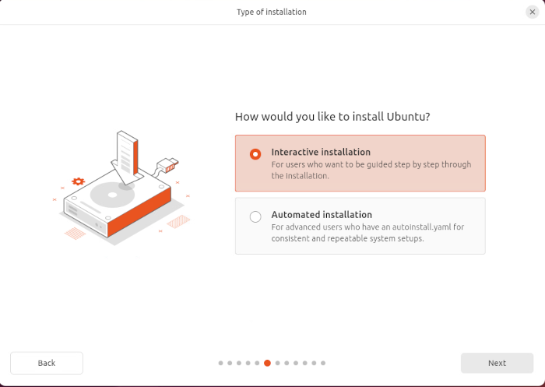The width and height of the screenshot is (545, 387).
Task: Click the "Type of installation" window title
Action: click(272, 12)
